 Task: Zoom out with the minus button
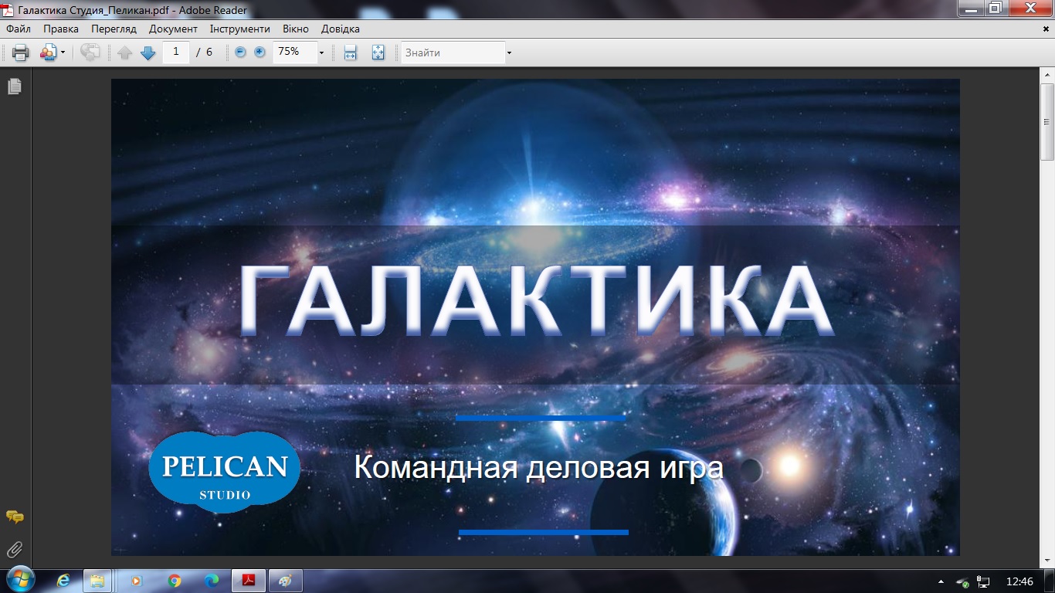click(240, 53)
